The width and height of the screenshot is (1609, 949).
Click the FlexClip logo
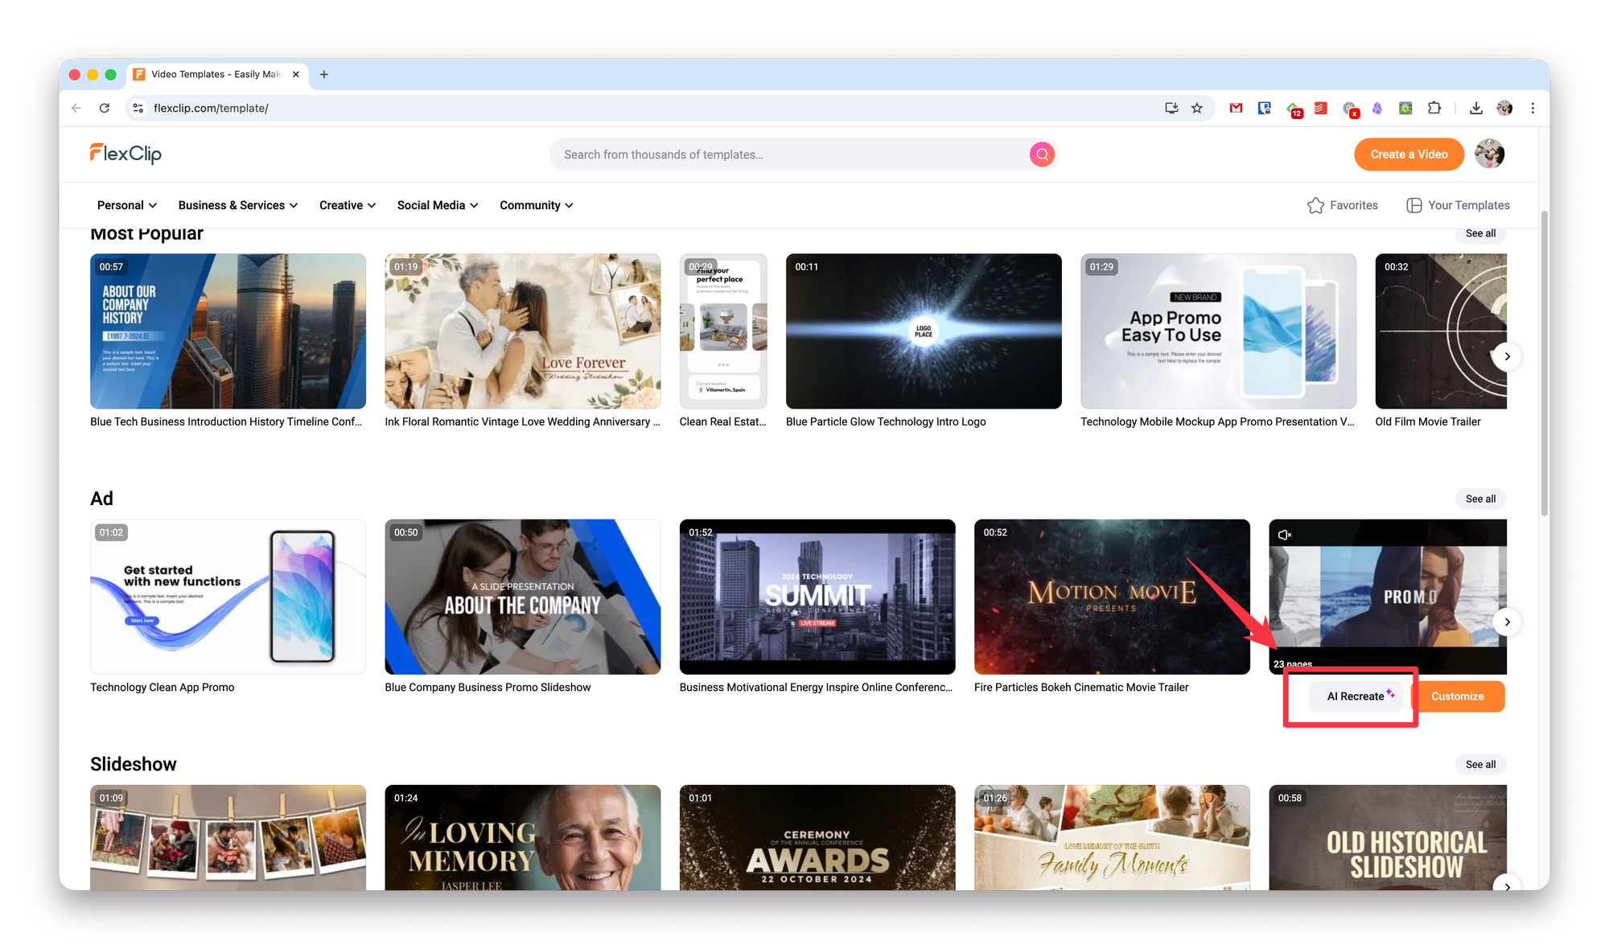click(x=126, y=153)
